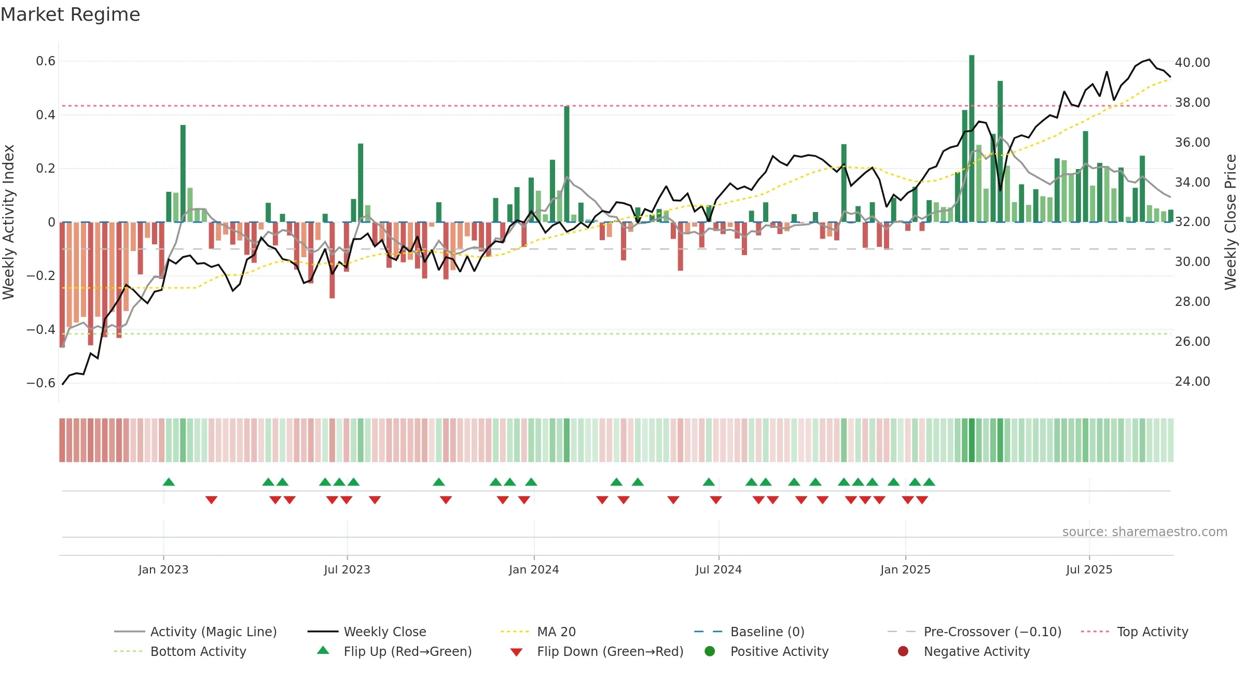
Task: Toggle the MA 20 legend entry
Action: pyautogui.click(x=538, y=632)
